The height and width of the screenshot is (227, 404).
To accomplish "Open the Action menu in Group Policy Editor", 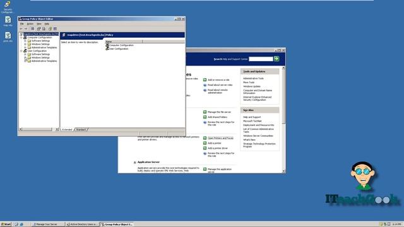I will tap(30, 24).
